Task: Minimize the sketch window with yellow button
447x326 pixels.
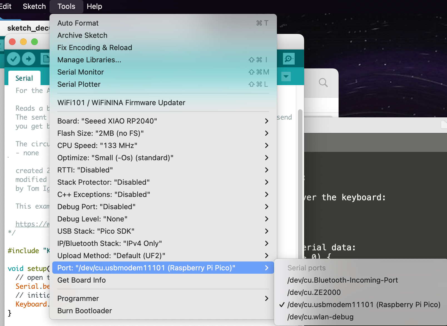Action: point(23,42)
